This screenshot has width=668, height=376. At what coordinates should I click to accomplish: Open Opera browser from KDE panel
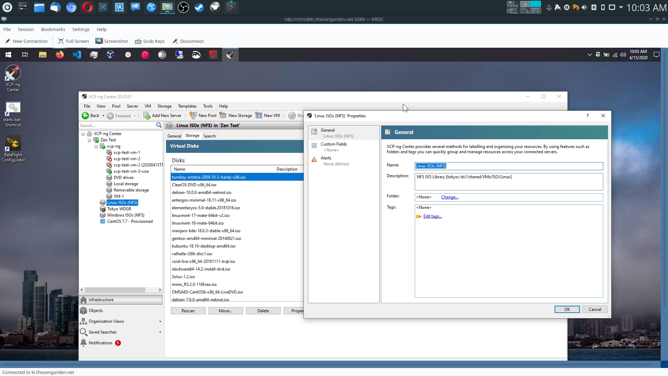click(x=87, y=7)
